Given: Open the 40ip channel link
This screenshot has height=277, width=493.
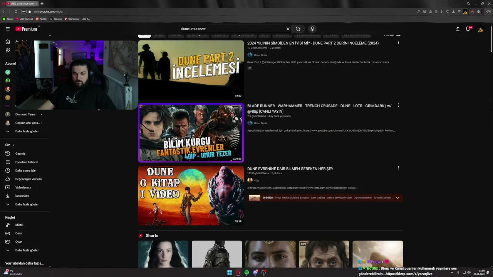Looking at the screenshot, I should click(x=257, y=180).
